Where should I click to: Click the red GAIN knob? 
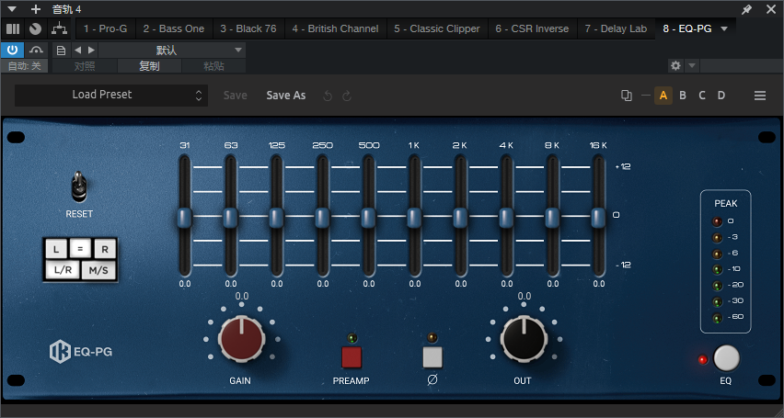click(x=241, y=339)
